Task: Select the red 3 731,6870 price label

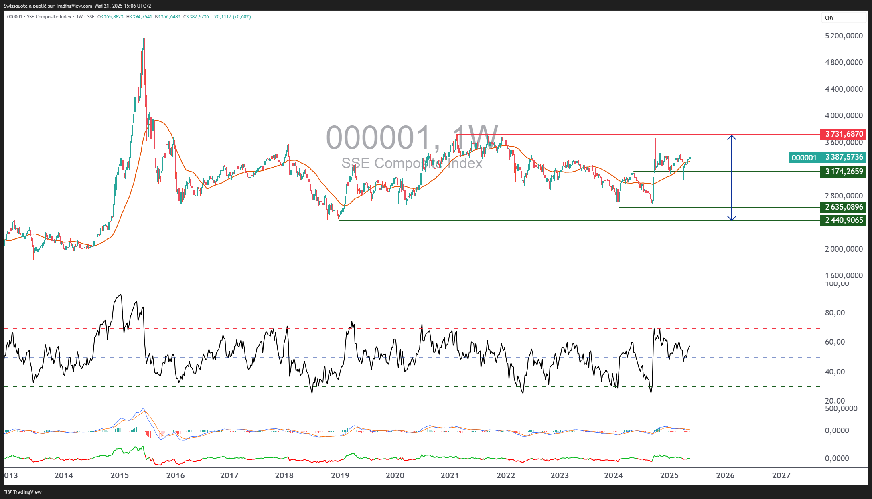Action: pos(844,134)
